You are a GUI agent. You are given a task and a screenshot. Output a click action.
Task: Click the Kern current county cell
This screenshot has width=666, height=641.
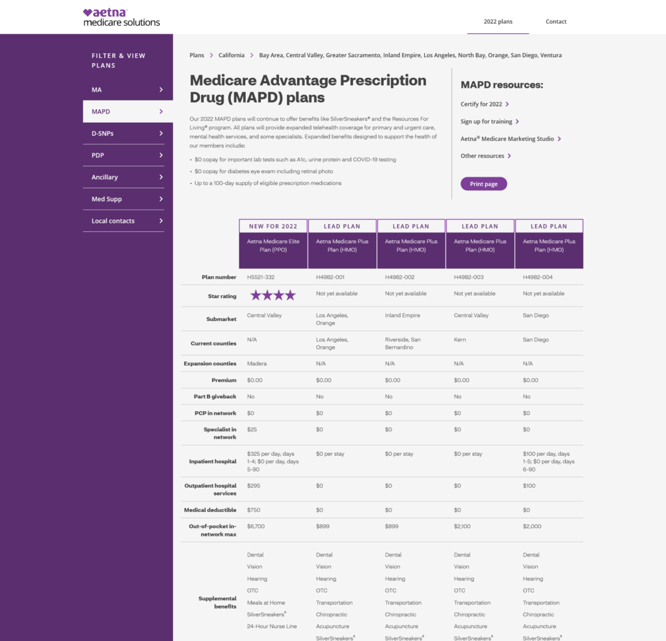pos(460,340)
